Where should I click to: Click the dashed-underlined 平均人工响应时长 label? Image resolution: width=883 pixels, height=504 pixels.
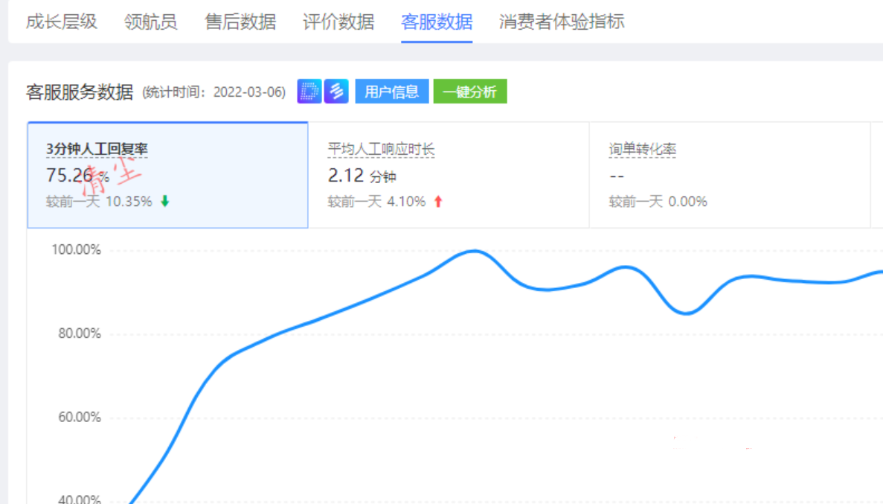coord(381,150)
